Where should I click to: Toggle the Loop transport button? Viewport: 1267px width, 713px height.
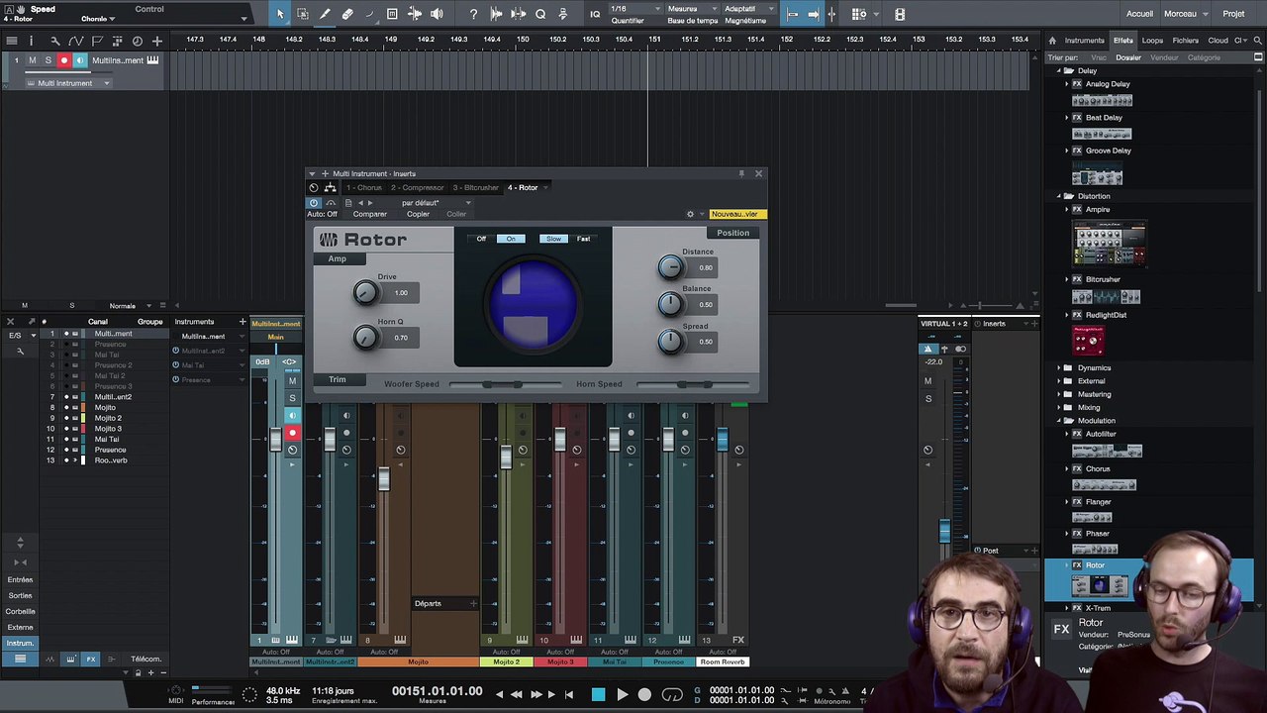coord(672,695)
